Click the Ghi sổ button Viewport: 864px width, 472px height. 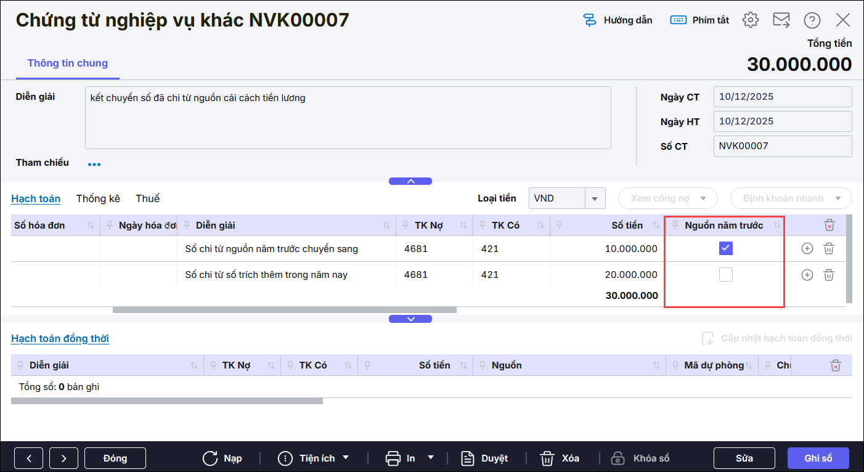tap(818, 458)
